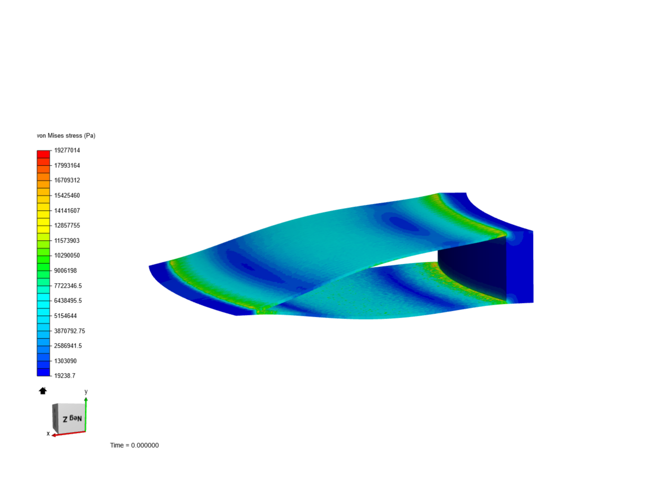Click the legend value 3870792.75
The height and width of the screenshot is (498, 664).
[70, 331]
